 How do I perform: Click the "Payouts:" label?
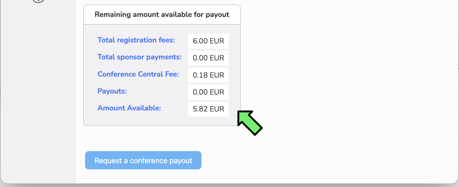tap(112, 91)
